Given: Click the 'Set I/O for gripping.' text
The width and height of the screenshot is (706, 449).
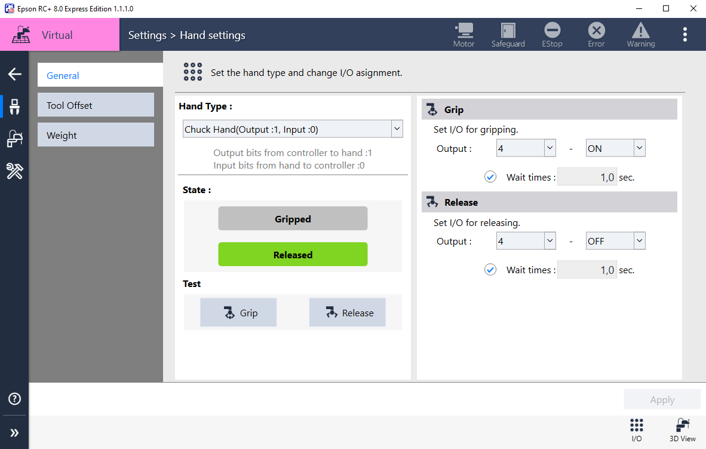Looking at the screenshot, I should pyautogui.click(x=476, y=129).
